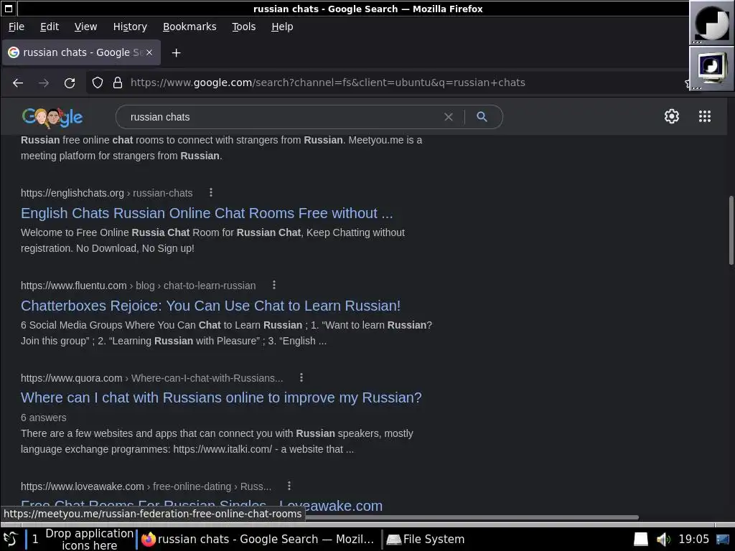This screenshot has height=551, width=735.
Task: Submit search with the magnifier icon
Action: [482, 117]
